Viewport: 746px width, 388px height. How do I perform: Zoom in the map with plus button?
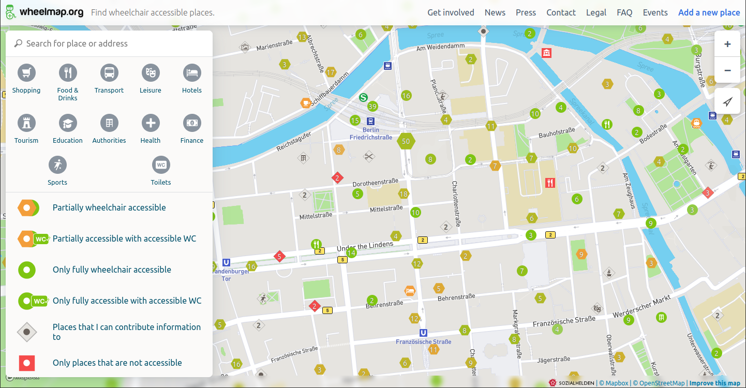point(727,44)
